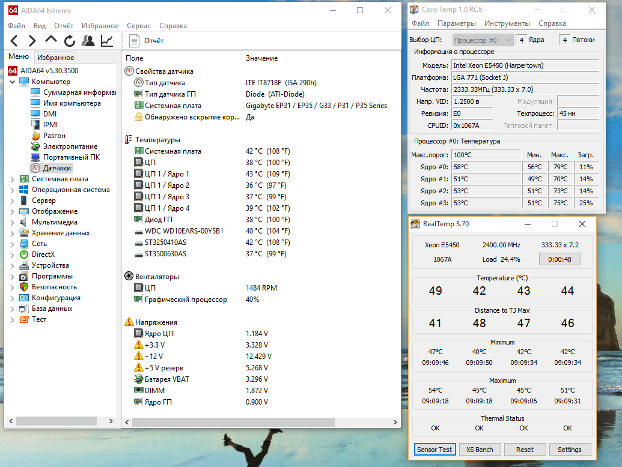The width and height of the screenshot is (622, 467).
Task: Open user icon in AIDA64 toolbar
Action: 88,40
